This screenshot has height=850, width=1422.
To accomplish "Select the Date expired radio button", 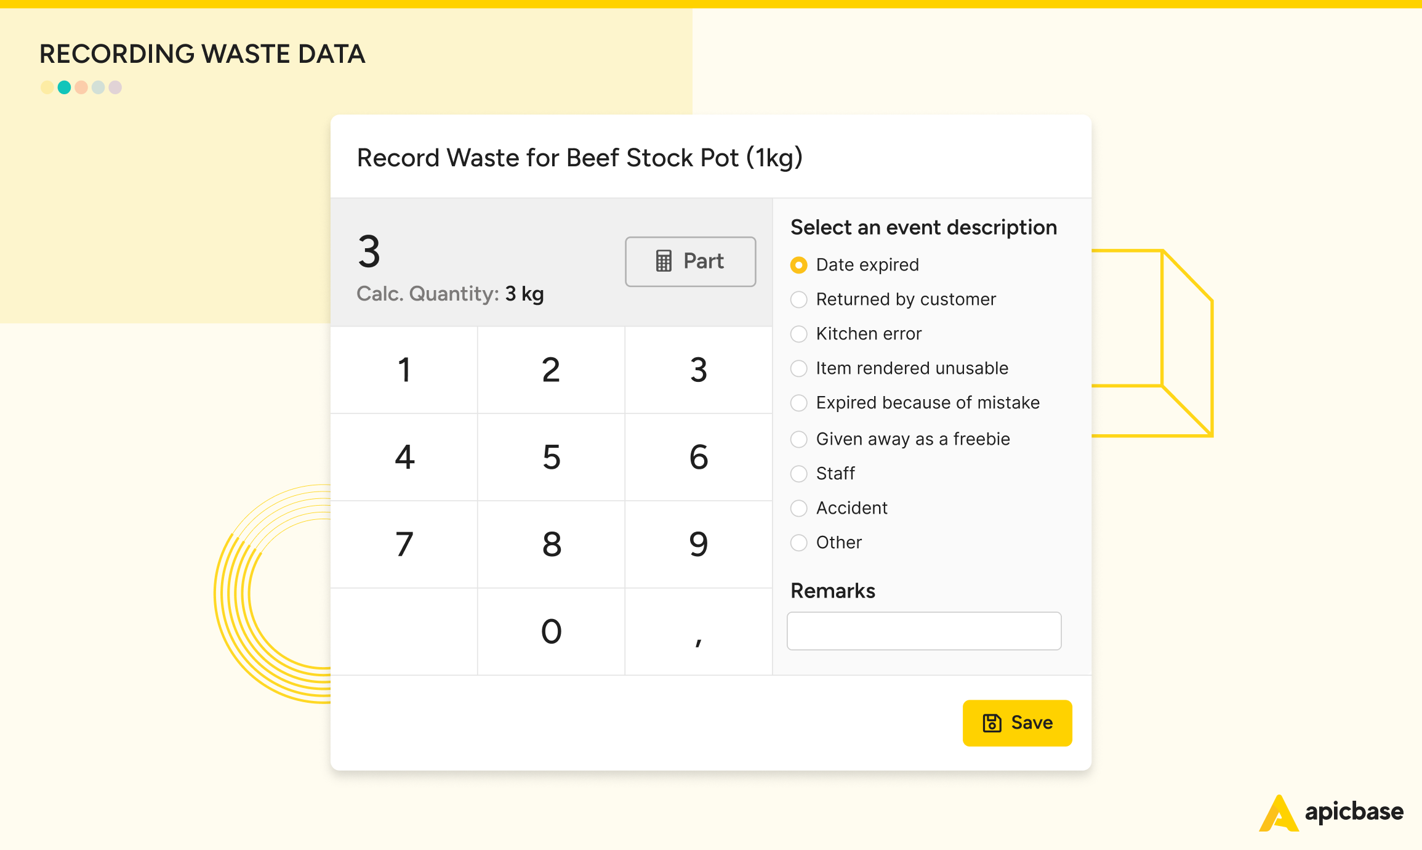I will coord(799,264).
